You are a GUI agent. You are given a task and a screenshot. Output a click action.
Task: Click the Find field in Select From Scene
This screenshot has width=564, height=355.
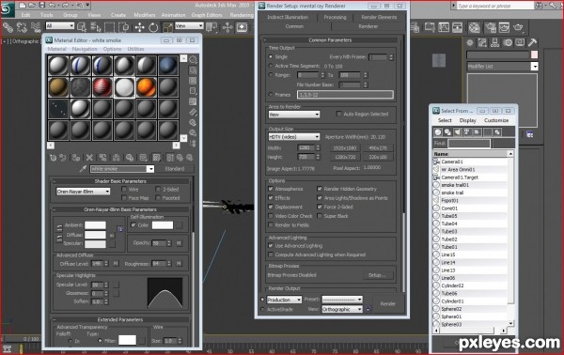pos(469,144)
